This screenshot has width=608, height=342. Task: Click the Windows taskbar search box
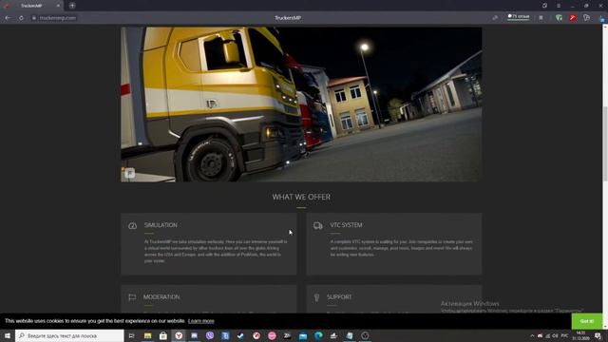pyautogui.click(x=69, y=335)
